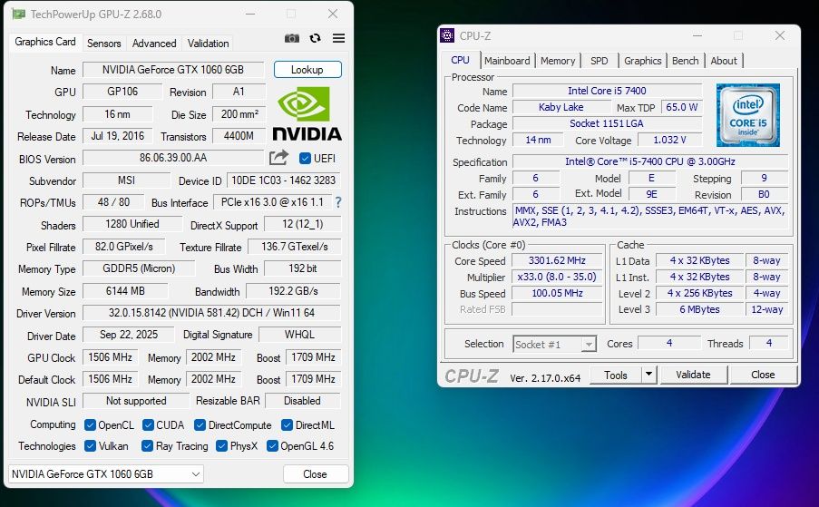Click the Specification field in CPU-Z
Image resolution: width=819 pixels, height=507 pixels.
coord(649,161)
